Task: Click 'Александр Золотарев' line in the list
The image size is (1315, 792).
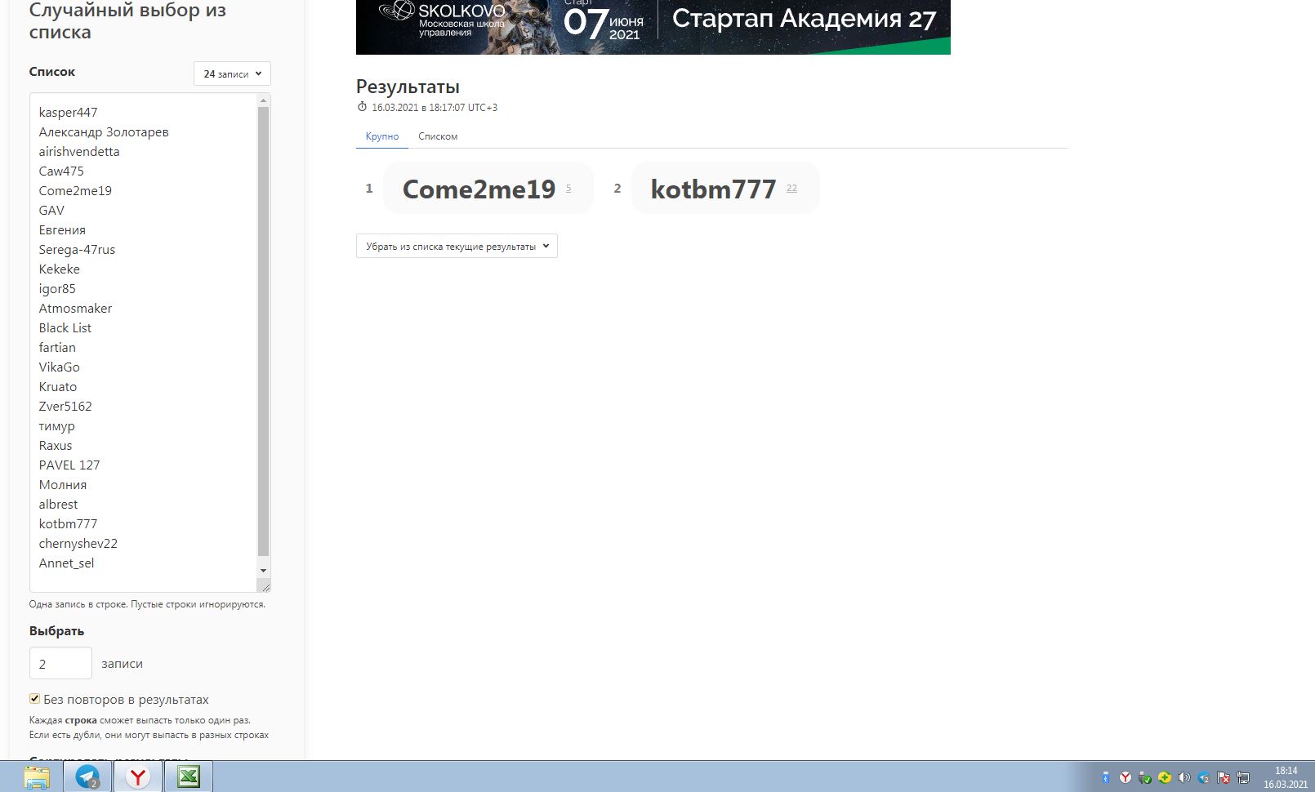Action: pyautogui.click(x=104, y=132)
